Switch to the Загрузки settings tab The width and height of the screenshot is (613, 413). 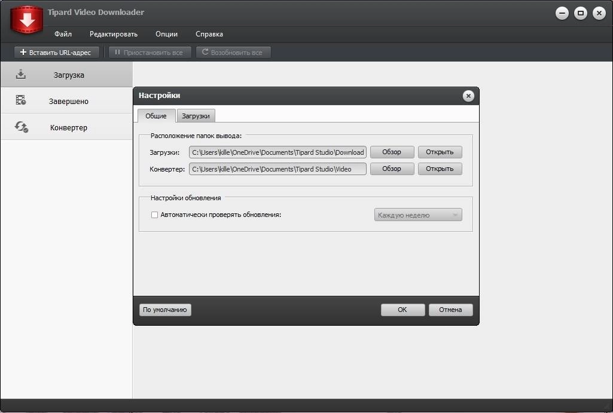tap(196, 116)
